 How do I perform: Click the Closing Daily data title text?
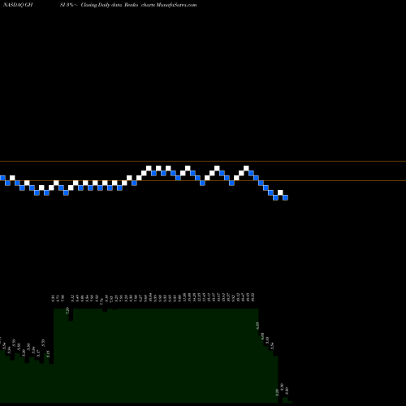pyautogui.click(x=101, y=5)
